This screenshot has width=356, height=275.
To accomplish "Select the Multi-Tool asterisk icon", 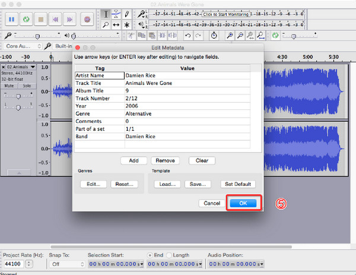I will coord(127,24).
